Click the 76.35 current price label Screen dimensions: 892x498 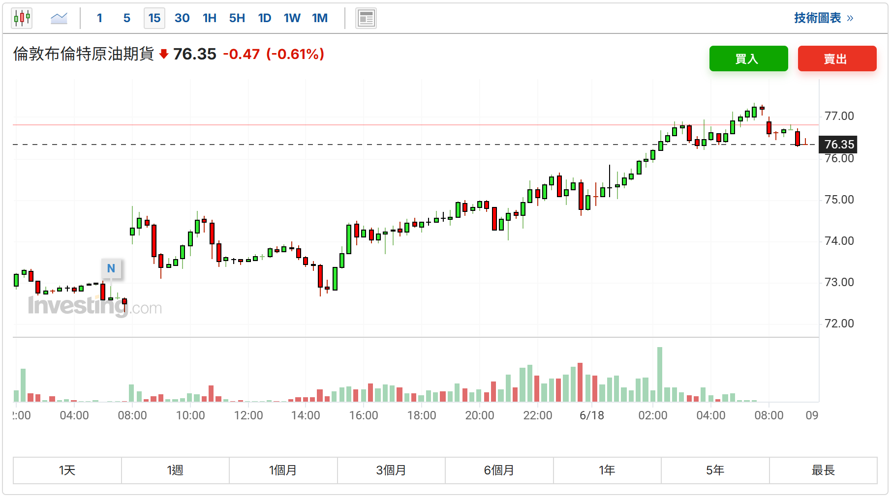(x=838, y=145)
